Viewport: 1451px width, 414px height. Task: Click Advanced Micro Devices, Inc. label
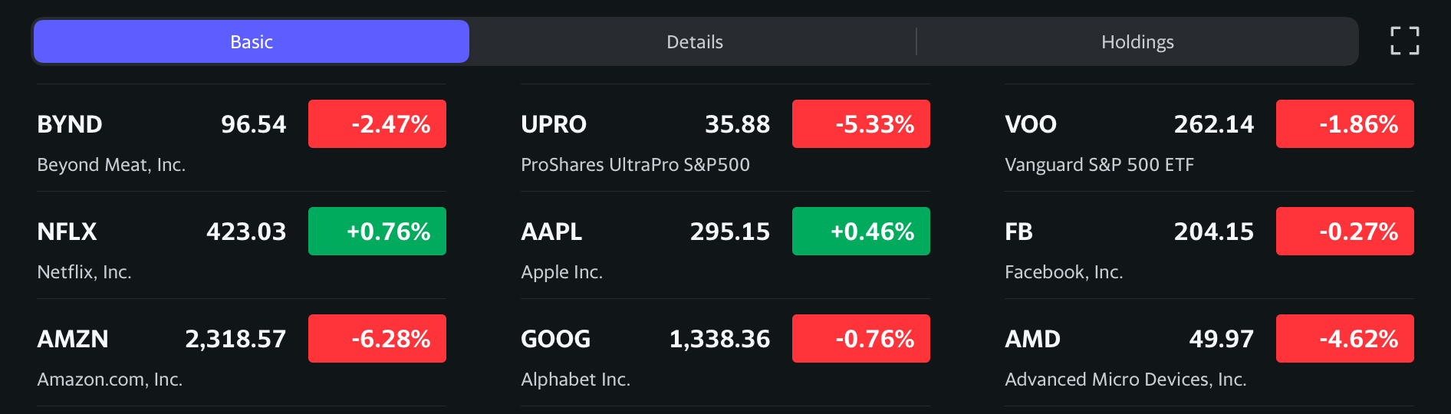(x=1126, y=379)
